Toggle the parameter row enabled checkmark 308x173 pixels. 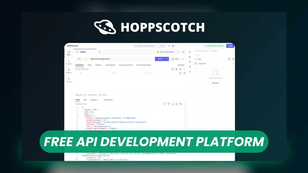(180, 73)
